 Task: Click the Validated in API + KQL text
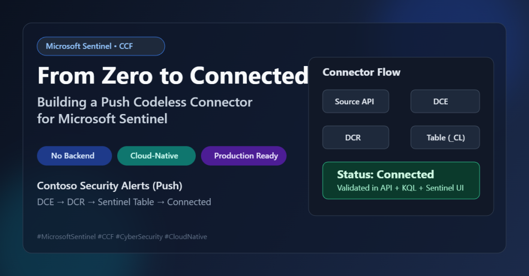click(x=400, y=188)
